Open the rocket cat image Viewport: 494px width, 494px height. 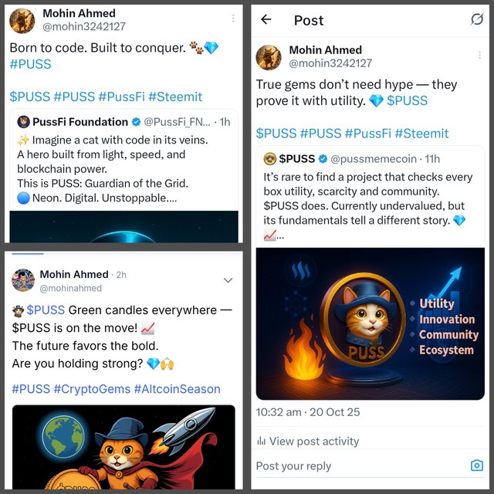123,447
